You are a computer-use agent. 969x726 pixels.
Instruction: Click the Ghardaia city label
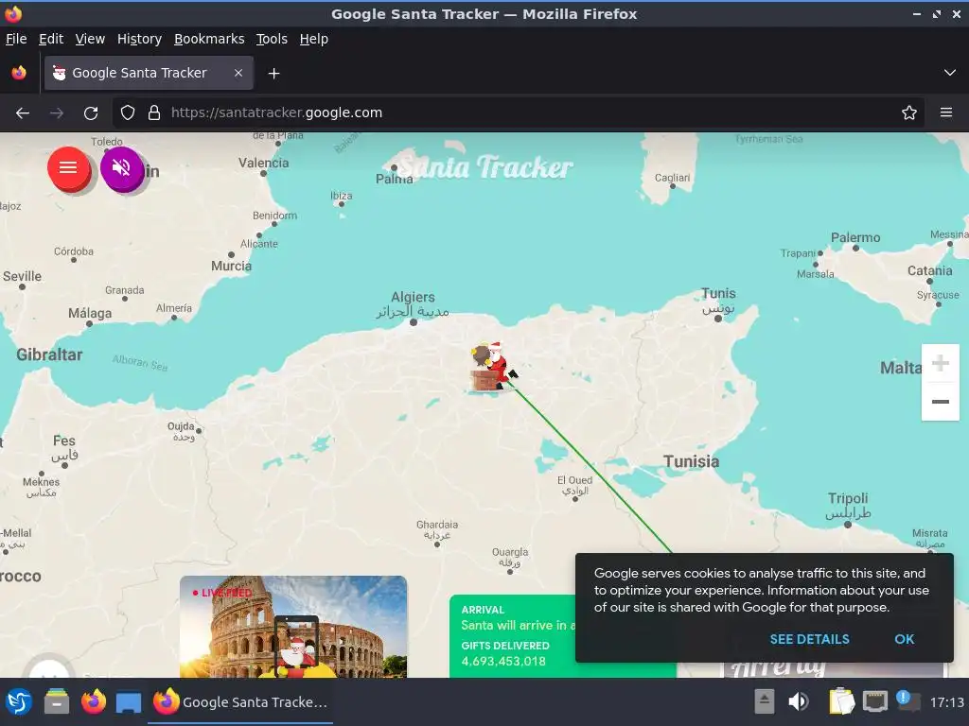[x=437, y=529]
